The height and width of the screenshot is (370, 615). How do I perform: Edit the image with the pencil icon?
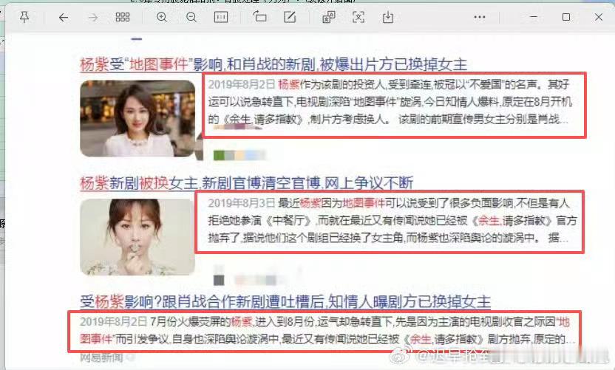290,17
